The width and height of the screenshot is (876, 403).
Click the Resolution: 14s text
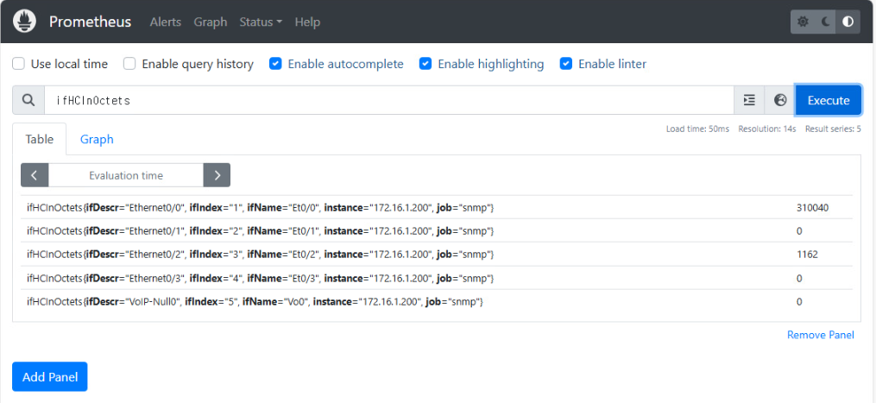tap(767, 129)
